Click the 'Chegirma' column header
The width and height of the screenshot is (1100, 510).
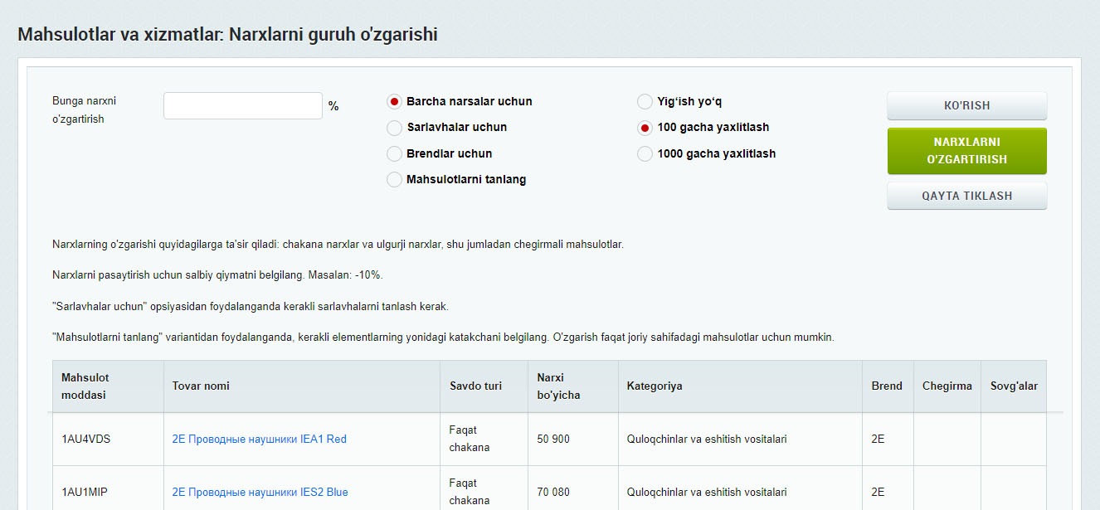click(x=947, y=386)
